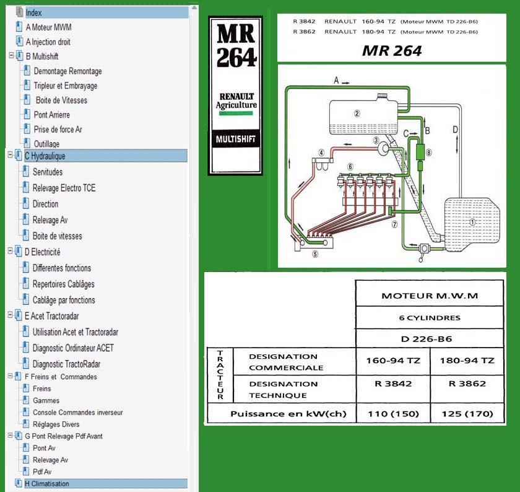
Task: Click the bookmark icon beside Direction
Action: (25, 203)
